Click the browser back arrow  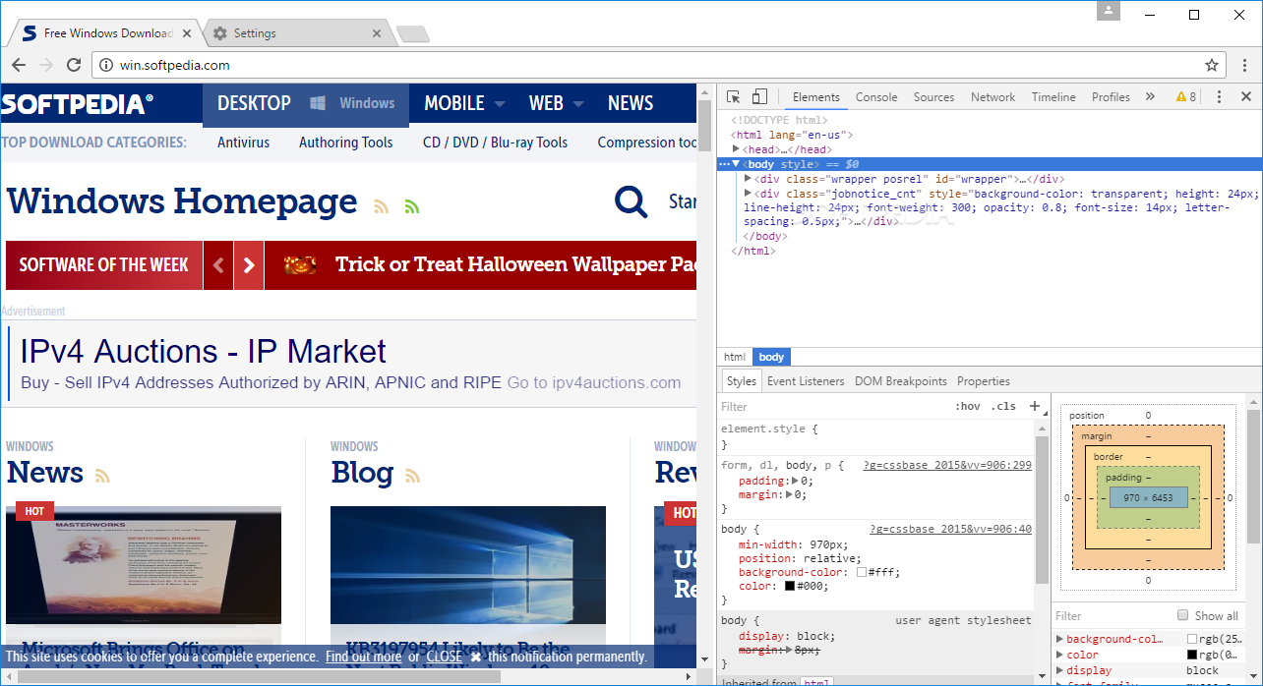tap(20, 65)
